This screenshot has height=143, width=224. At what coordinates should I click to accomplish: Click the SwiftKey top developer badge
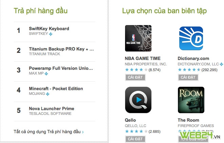point(50,34)
